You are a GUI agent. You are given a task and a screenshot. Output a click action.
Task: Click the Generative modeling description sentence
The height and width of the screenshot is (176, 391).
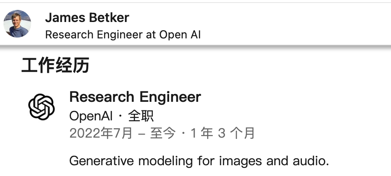pos(199,161)
